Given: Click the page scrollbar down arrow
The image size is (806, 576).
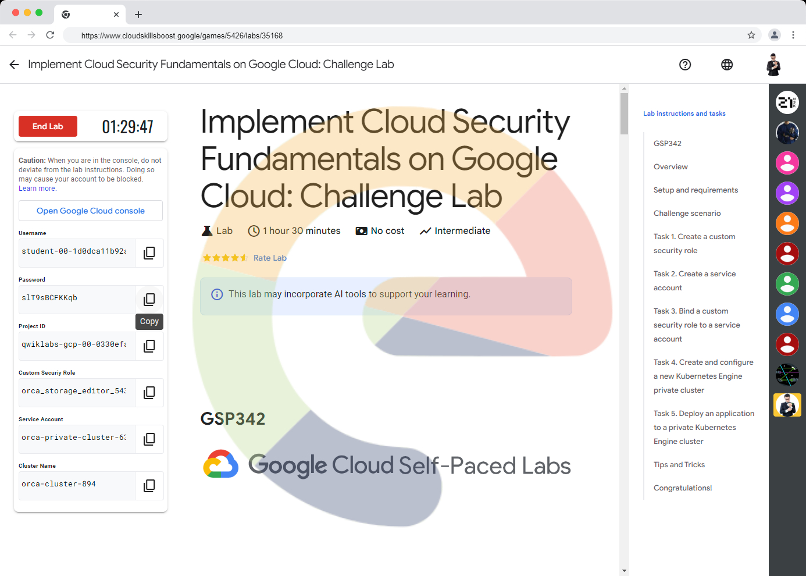Looking at the screenshot, I should [x=624, y=571].
